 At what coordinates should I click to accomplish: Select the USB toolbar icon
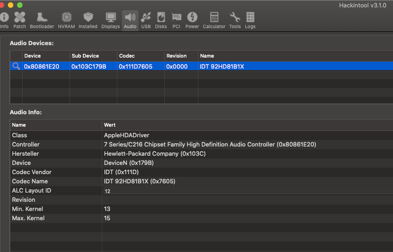pos(146,18)
